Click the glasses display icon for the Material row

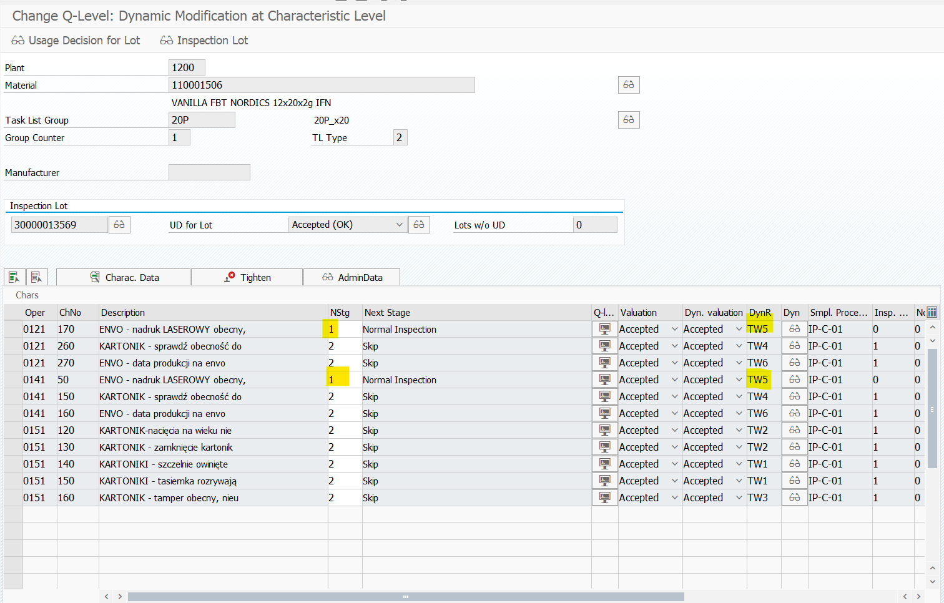click(629, 85)
